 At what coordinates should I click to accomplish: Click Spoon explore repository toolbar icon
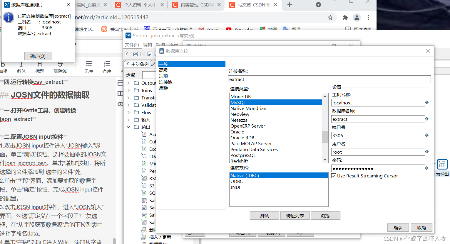143,54
